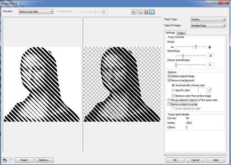The image size is (231, 165).
Task: Select the Specify color radio button
Action: (x=173, y=90)
